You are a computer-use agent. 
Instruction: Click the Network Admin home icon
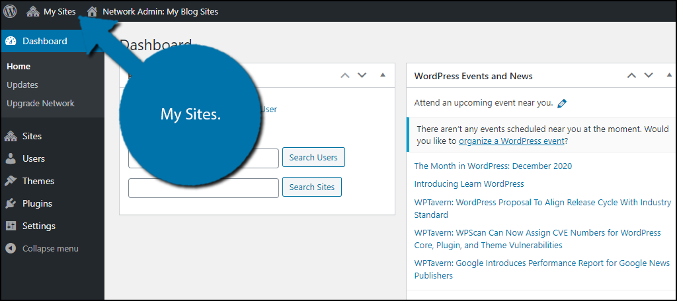(92, 12)
